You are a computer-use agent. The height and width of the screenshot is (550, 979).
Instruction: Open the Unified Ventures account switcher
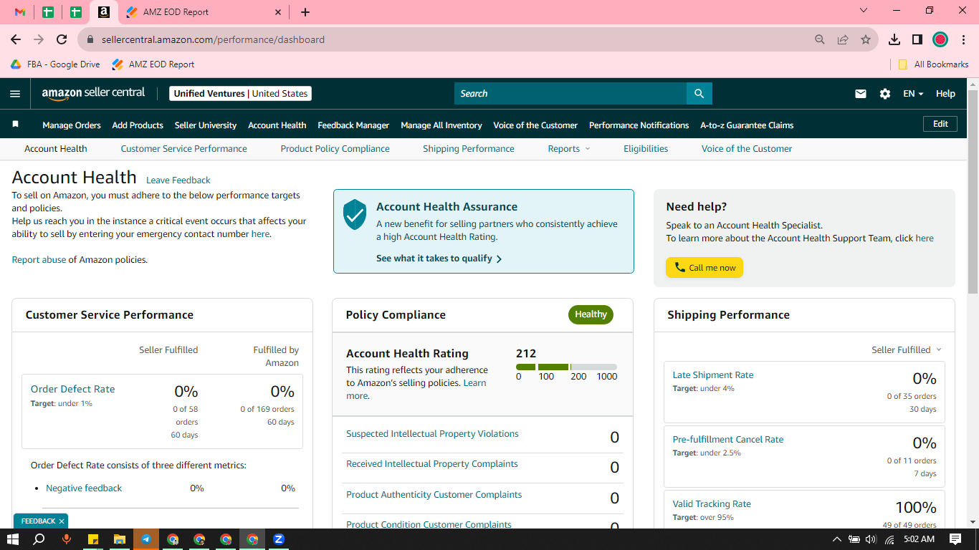coord(241,94)
